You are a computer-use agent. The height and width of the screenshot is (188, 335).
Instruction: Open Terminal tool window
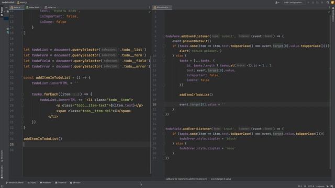point(61,183)
